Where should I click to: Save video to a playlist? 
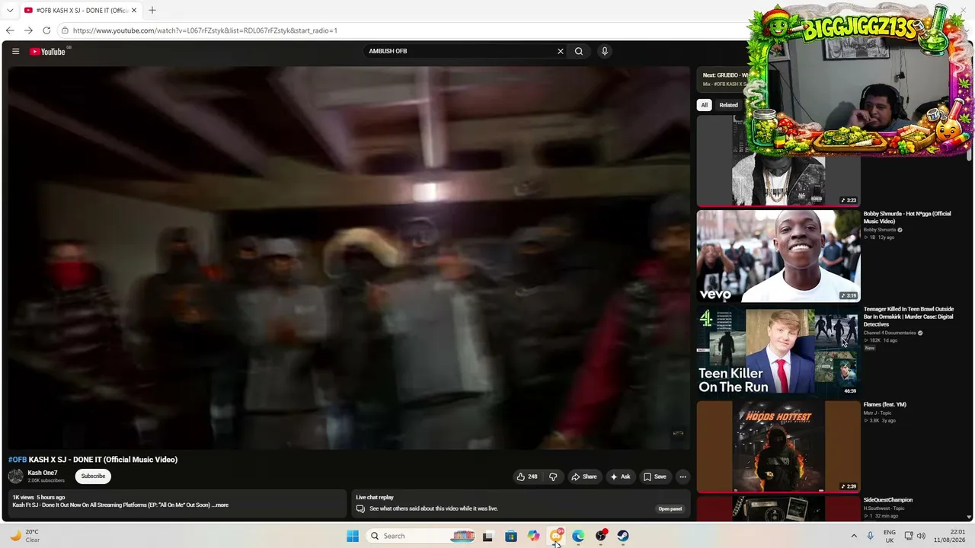coord(654,476)
